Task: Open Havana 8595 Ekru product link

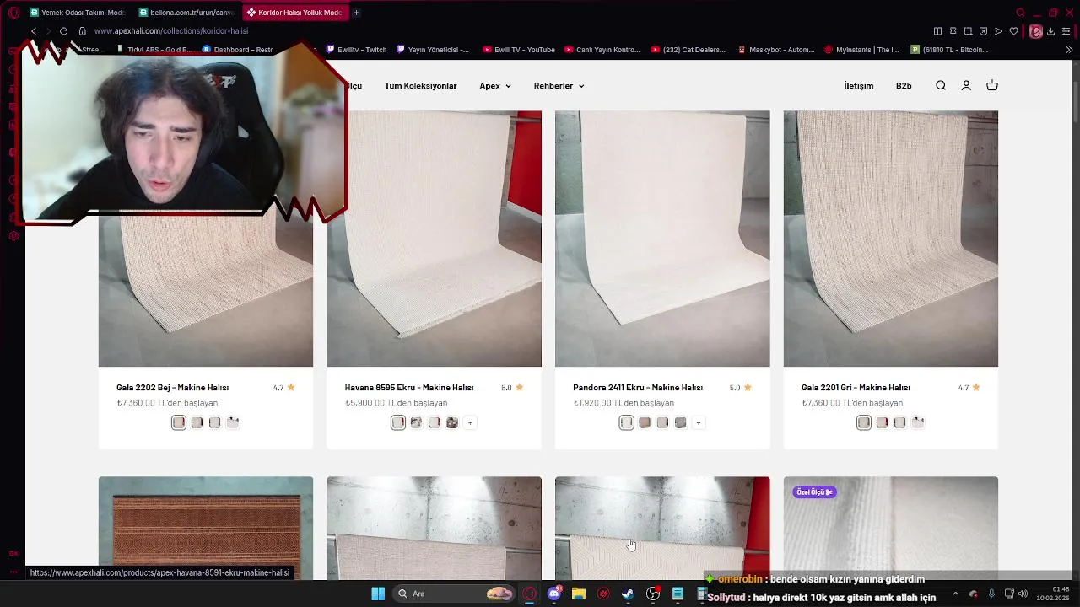Action: click(x=409, y=388)
